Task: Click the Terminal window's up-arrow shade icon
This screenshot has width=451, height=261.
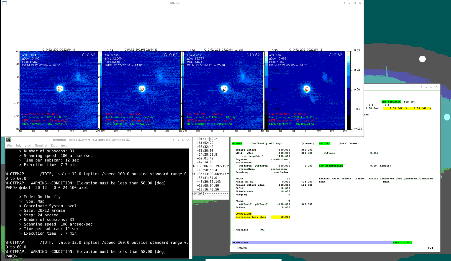Action: [x=173, y=140]
